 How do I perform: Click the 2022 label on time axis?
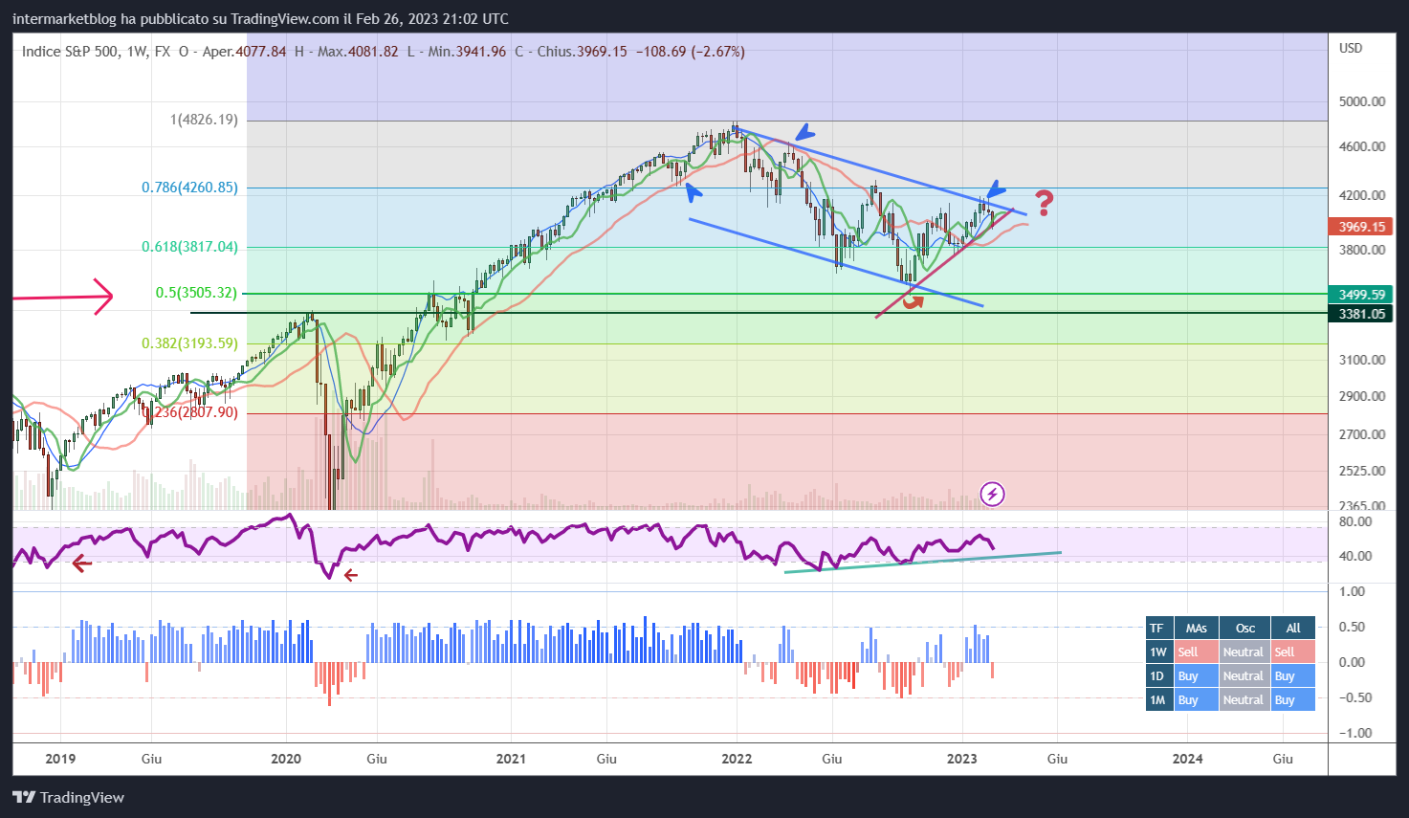click(737, 759)
